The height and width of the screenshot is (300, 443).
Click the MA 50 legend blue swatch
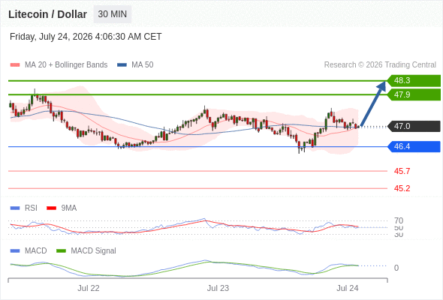pyautogui.click(x=122, y=65)
